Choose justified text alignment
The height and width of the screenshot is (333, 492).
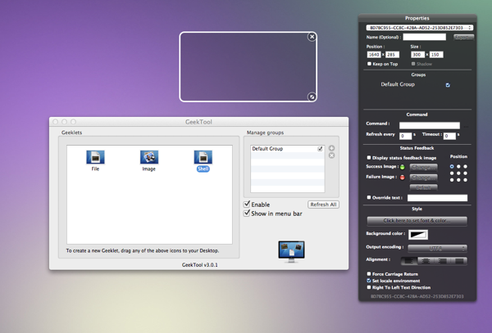pos(458,261)
